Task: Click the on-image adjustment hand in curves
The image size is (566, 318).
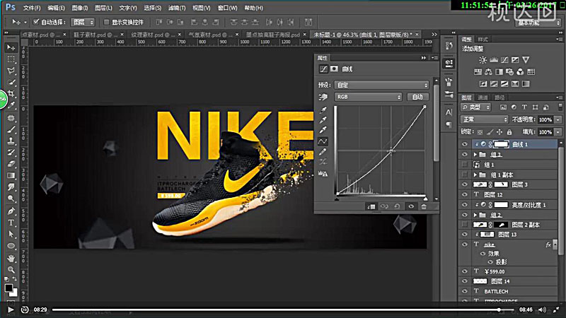Action: [323, 97]
